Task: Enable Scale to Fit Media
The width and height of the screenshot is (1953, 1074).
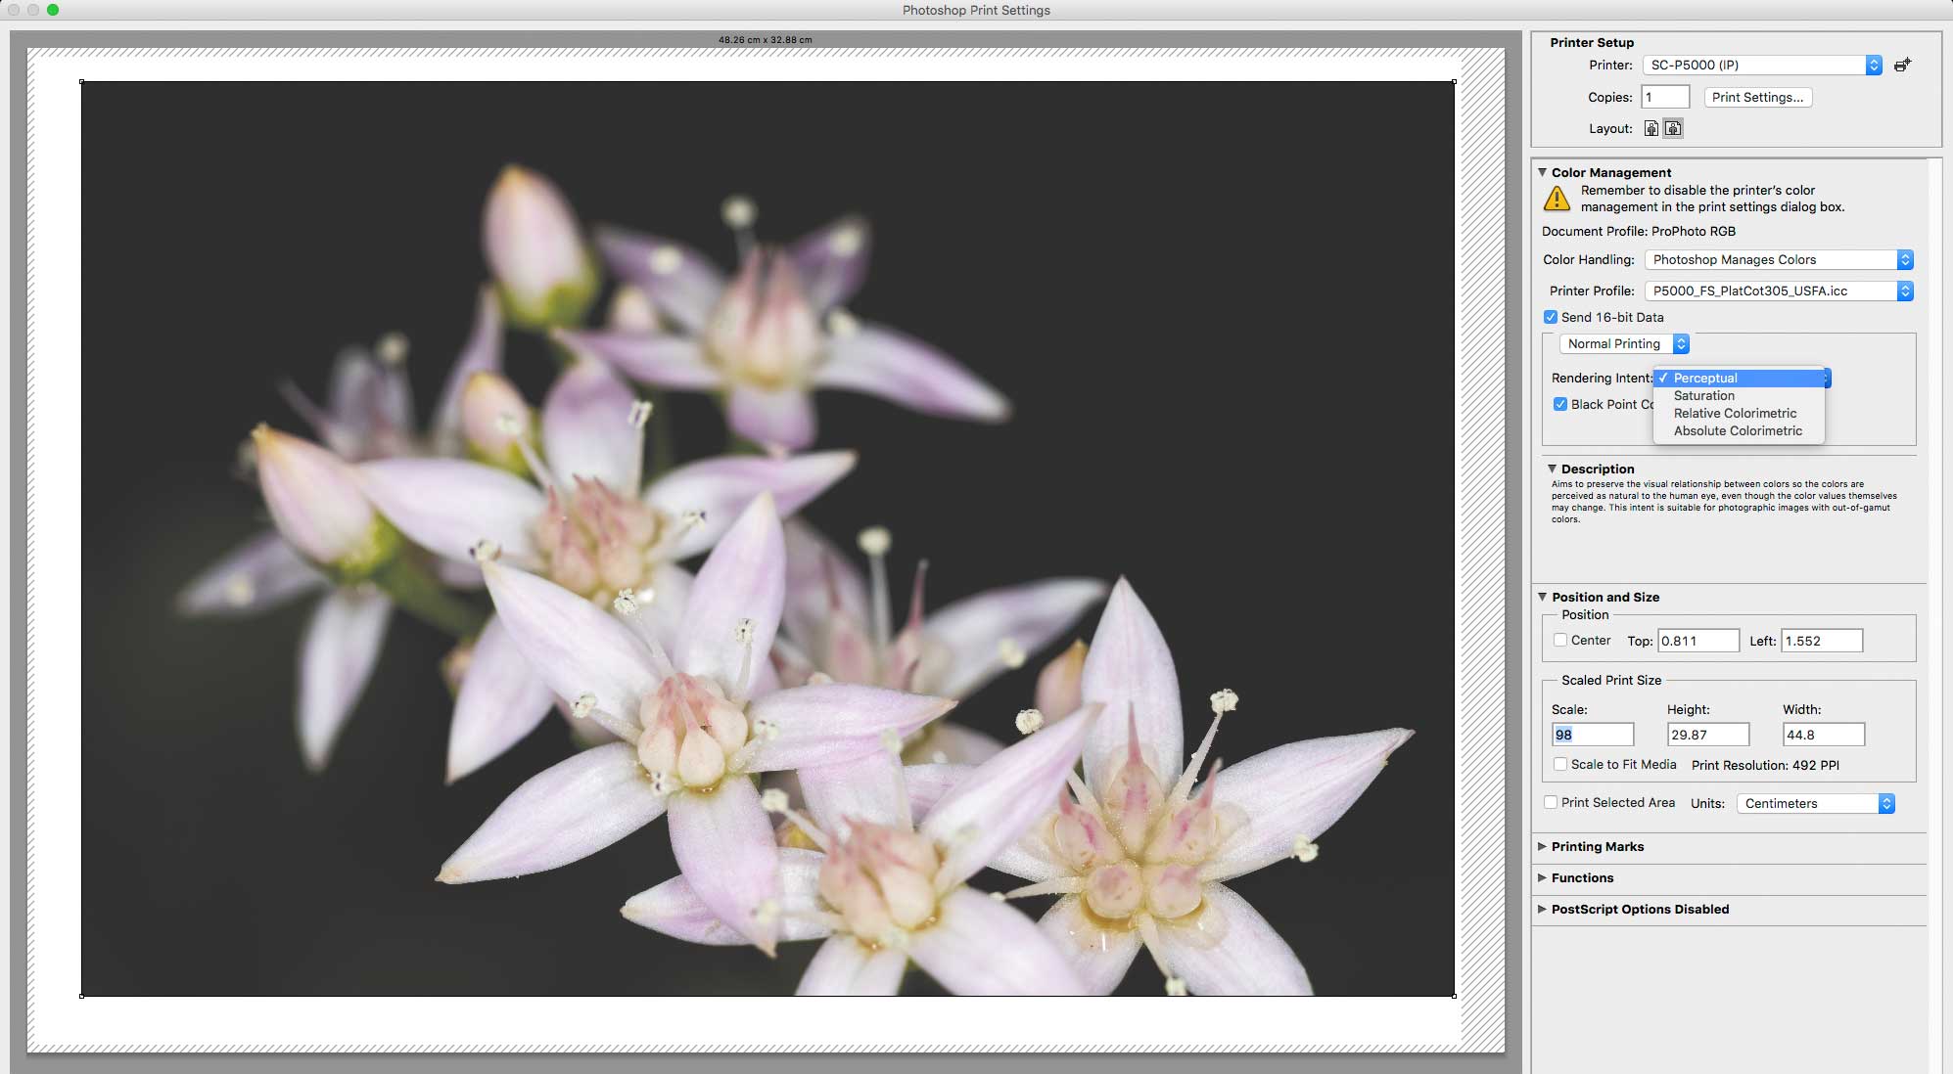Action: click(1560, 764)
